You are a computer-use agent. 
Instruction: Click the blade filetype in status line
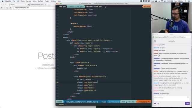(104, 102)
